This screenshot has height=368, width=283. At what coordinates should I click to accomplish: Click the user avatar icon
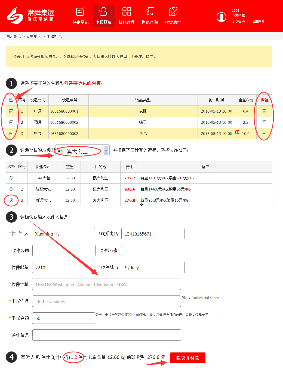[x=221, y=17]
